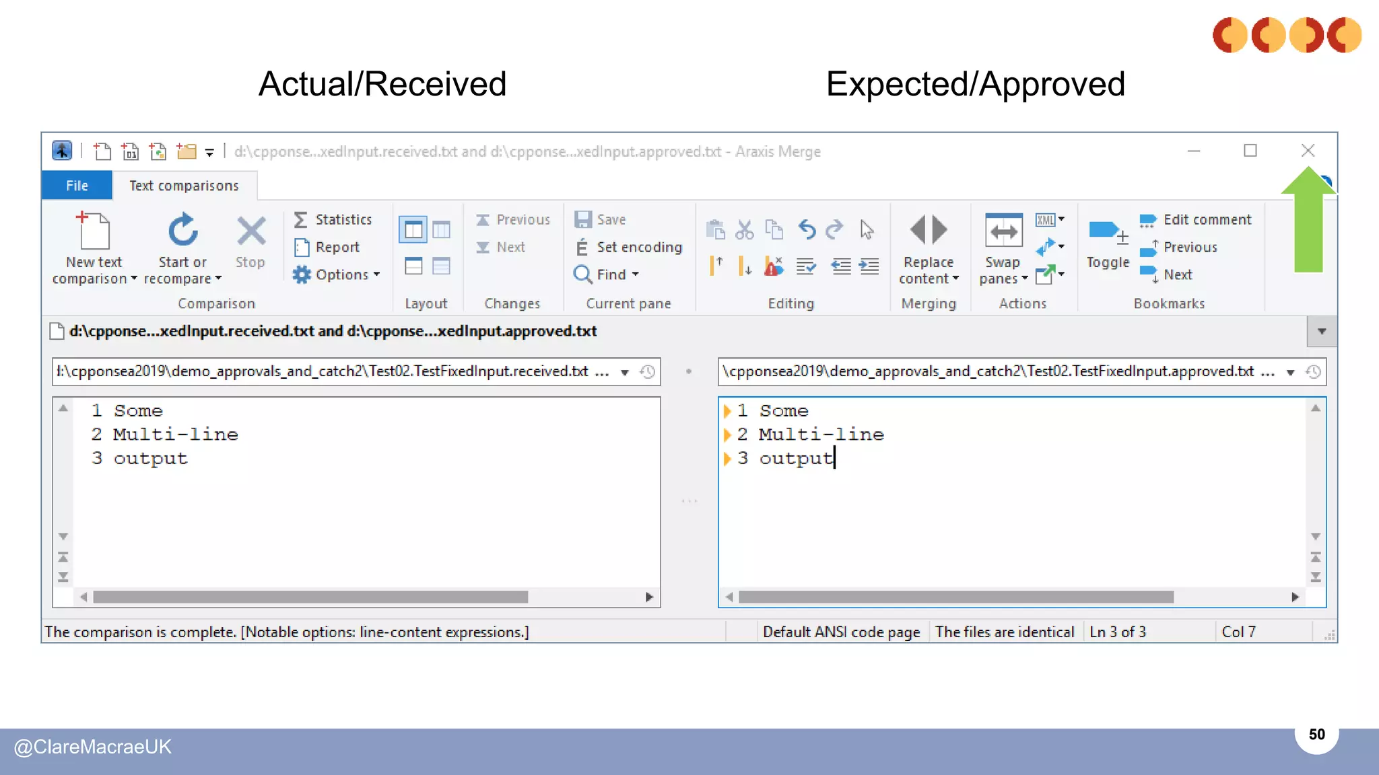Generate a Report from the ribbon

[327, 248]
